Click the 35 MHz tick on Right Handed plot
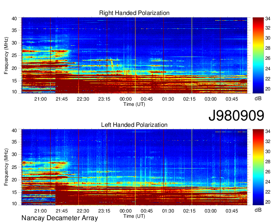 click(x=14, y=30)
